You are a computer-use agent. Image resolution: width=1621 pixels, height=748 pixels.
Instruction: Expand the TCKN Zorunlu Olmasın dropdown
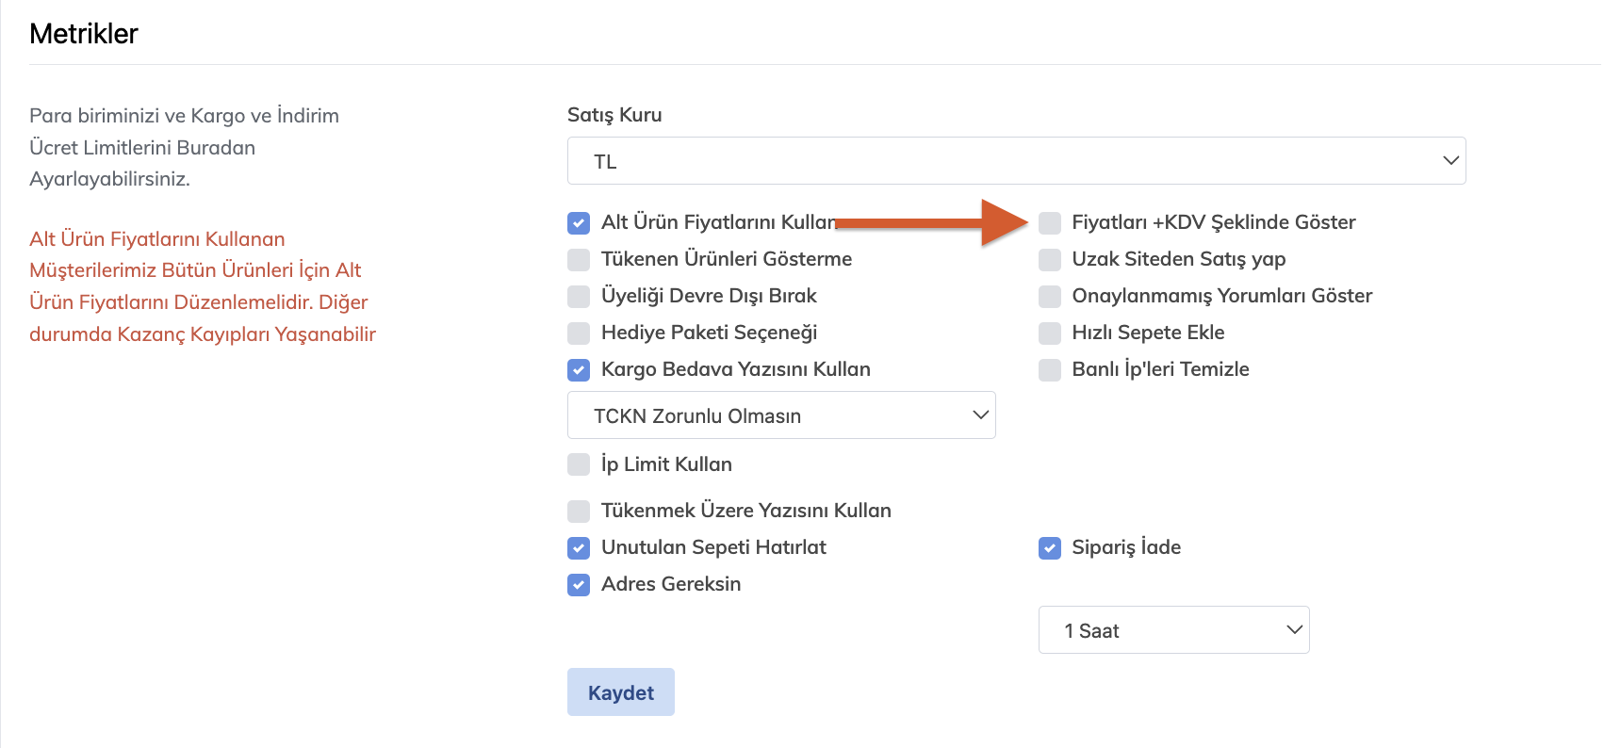pyautogui.click(x=780, y=415)
